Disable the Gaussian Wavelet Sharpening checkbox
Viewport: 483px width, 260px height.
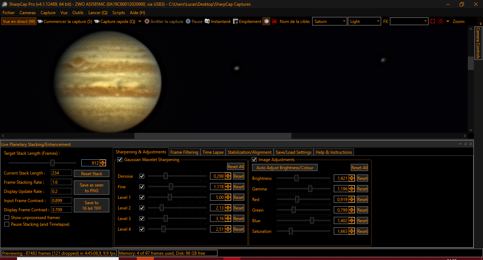[x=120, y=160]
